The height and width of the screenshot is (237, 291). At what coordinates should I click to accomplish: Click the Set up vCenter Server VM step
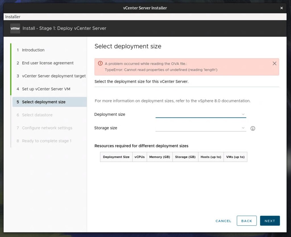pyautogui.click(x=46, y=89)
